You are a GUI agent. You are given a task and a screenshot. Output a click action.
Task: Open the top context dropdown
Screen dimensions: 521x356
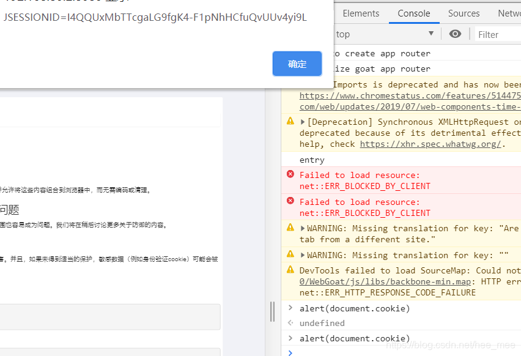click(385, 34)
